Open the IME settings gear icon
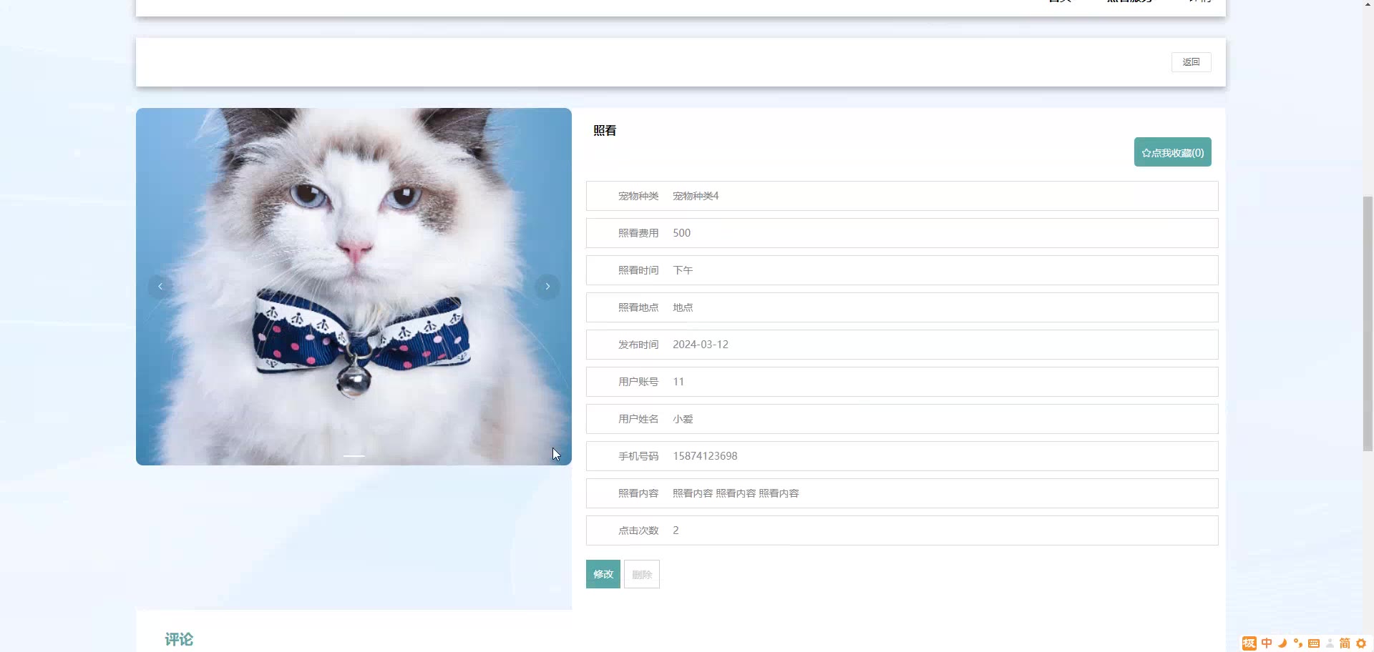The image size is (1374, 652). [1361, 643]
